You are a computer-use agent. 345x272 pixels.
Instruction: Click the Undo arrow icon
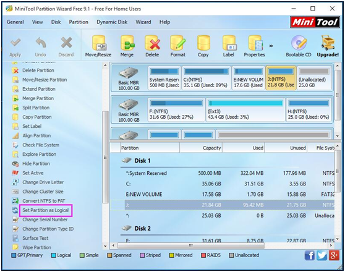click(x=41, y=43)
